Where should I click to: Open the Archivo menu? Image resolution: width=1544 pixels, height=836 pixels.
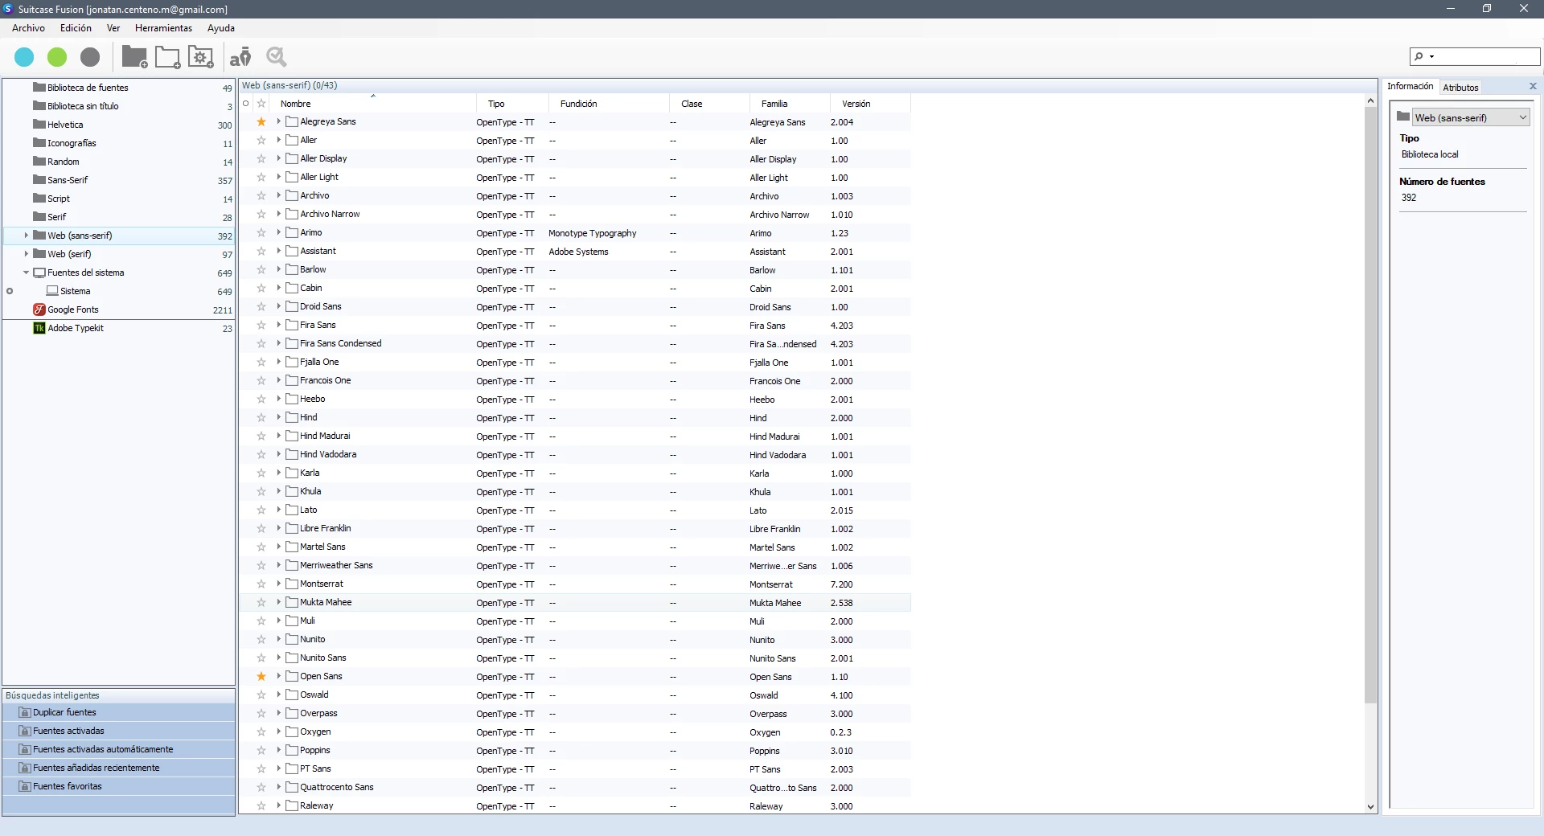[x=28, y=28]
